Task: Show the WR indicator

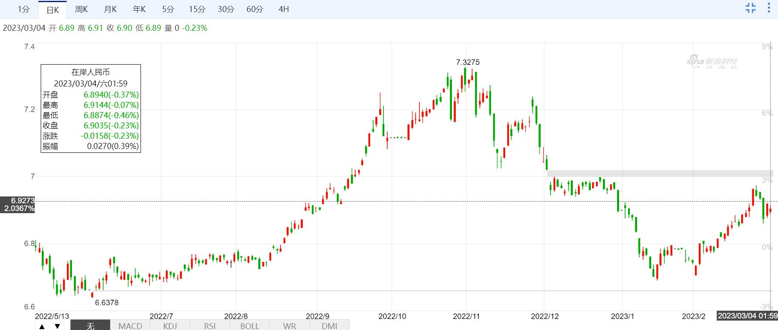Action: pos(290,326)
